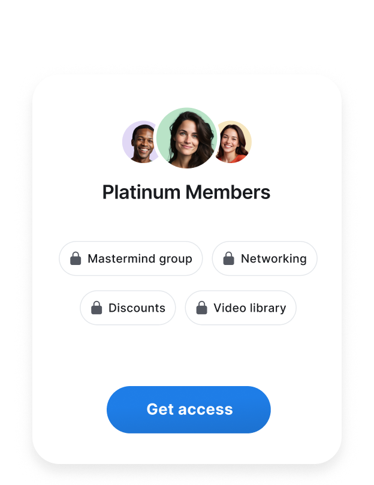This screenshot has width=374, height=485.
Task: Click the word Platinum in the heading
Action: tap(141, 192)
